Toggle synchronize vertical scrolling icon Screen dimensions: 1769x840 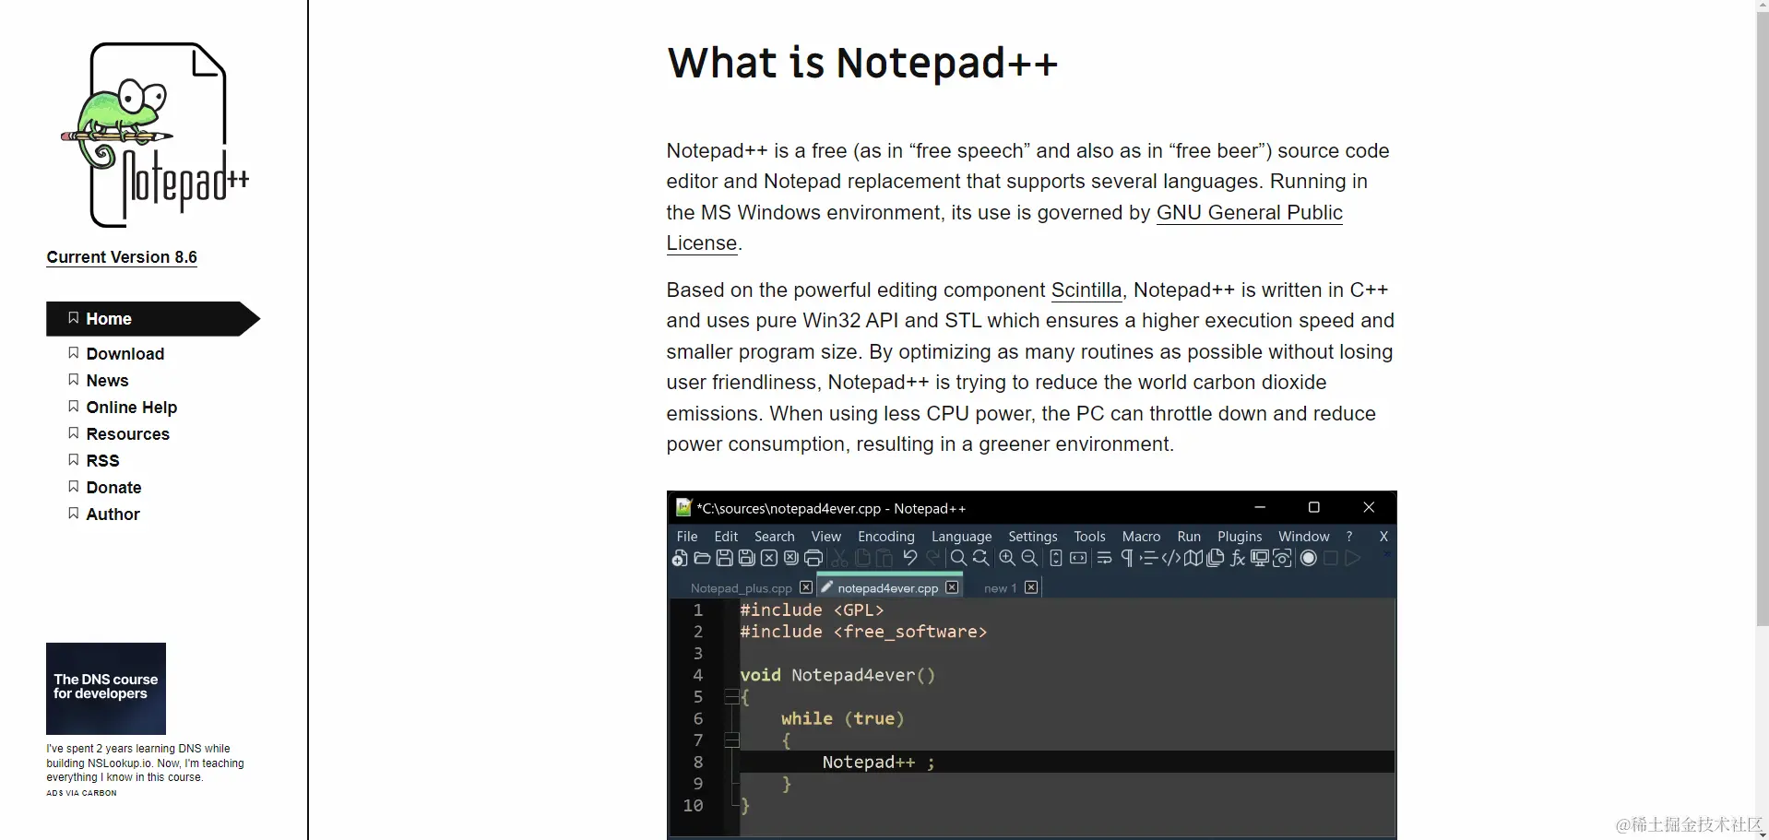[1056, 558]
